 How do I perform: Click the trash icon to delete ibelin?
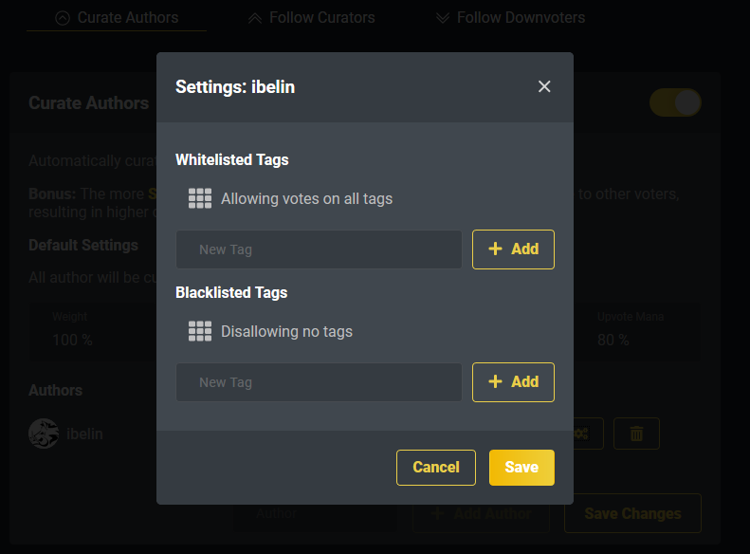(x=636, y=434)
